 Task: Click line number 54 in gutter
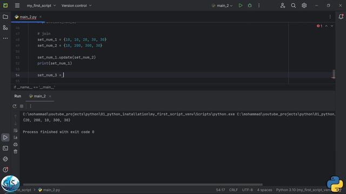[x=17, y=75]
